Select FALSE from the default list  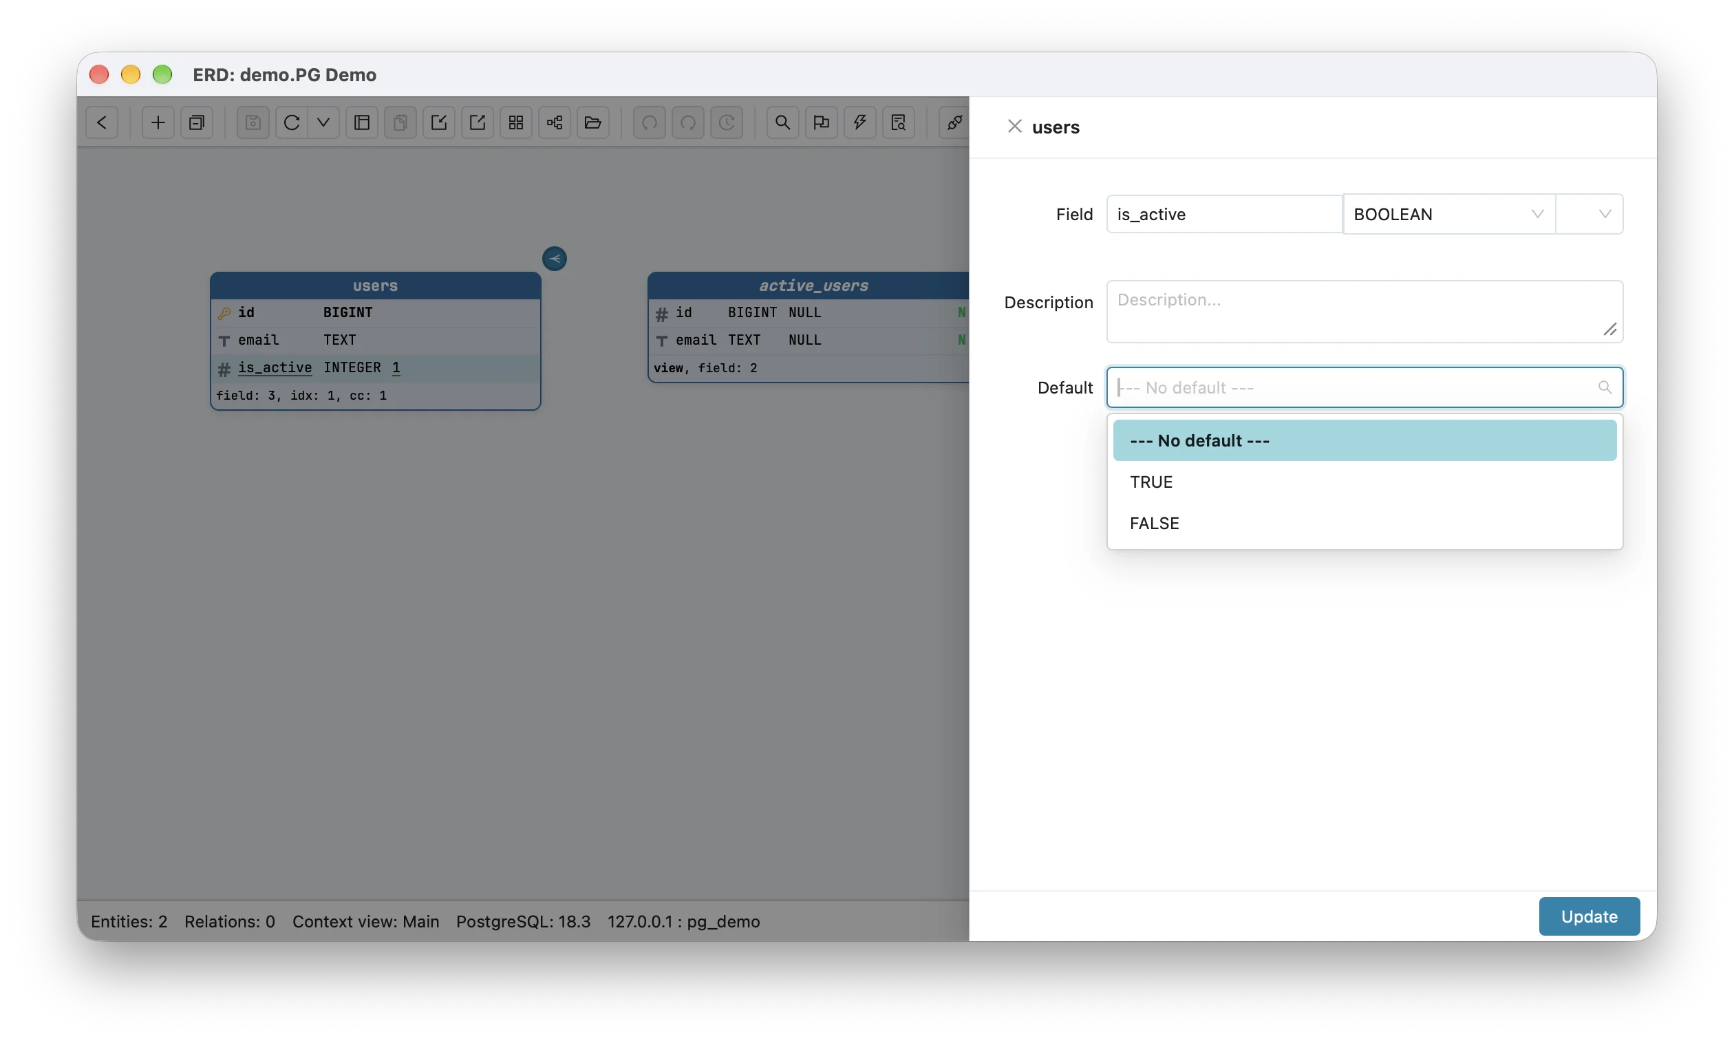tap(1364, 524)
